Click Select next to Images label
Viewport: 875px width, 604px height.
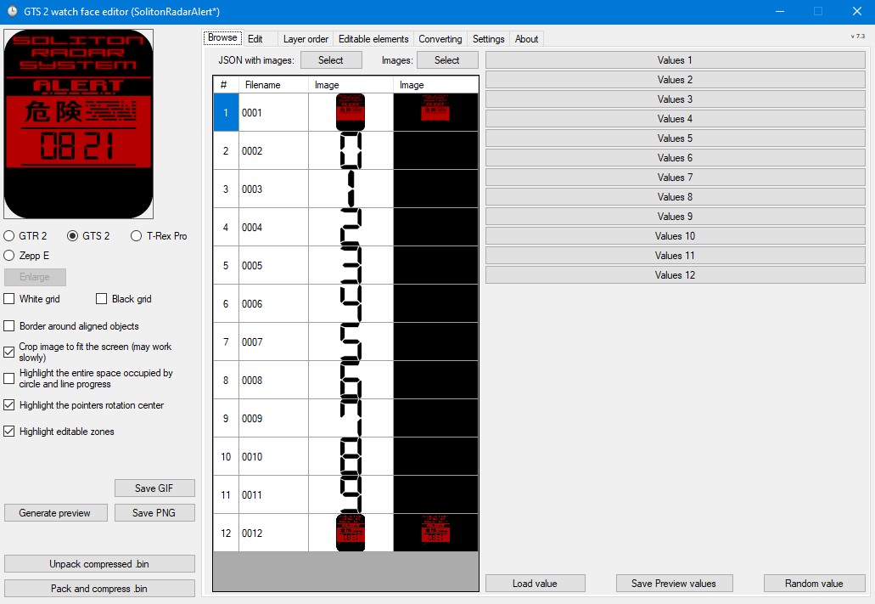(447, 59)
